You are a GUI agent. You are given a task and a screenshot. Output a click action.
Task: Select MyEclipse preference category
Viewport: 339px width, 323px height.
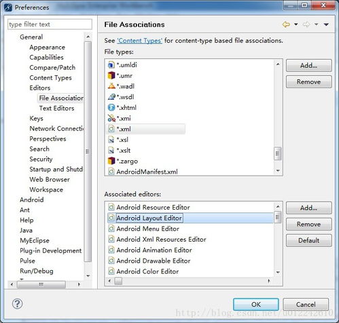35,240
